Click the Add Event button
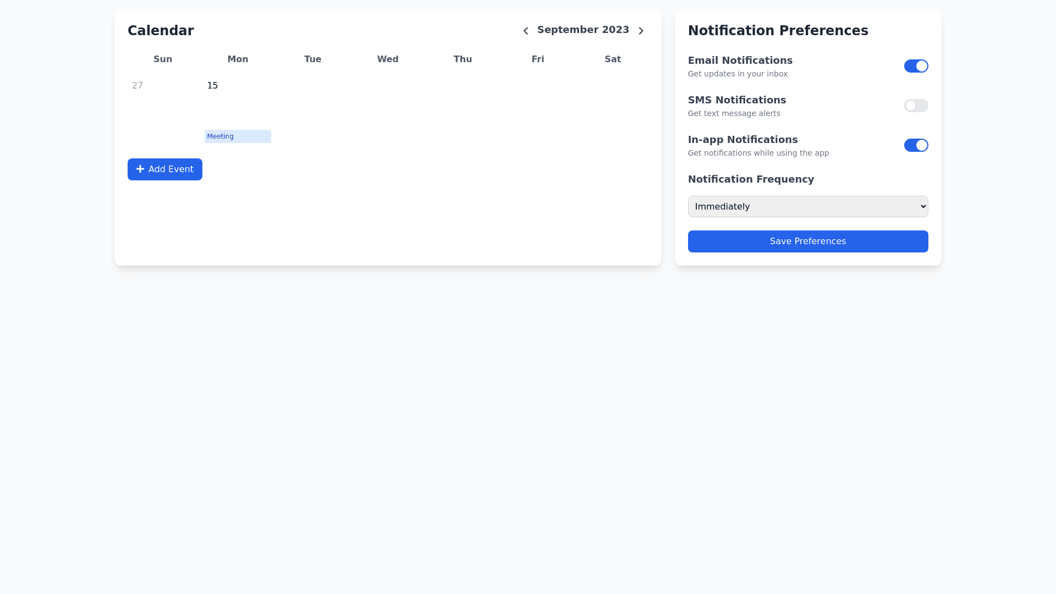This screenshot has width=1056, height=594. pyautogui.click(x=165, y=169)
